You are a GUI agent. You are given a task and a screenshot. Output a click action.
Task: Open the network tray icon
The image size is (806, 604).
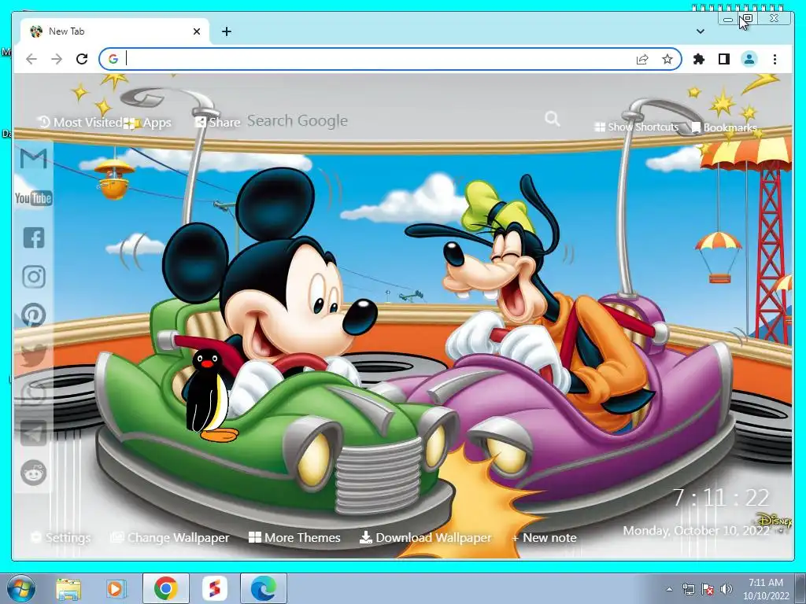pos(688,589)
